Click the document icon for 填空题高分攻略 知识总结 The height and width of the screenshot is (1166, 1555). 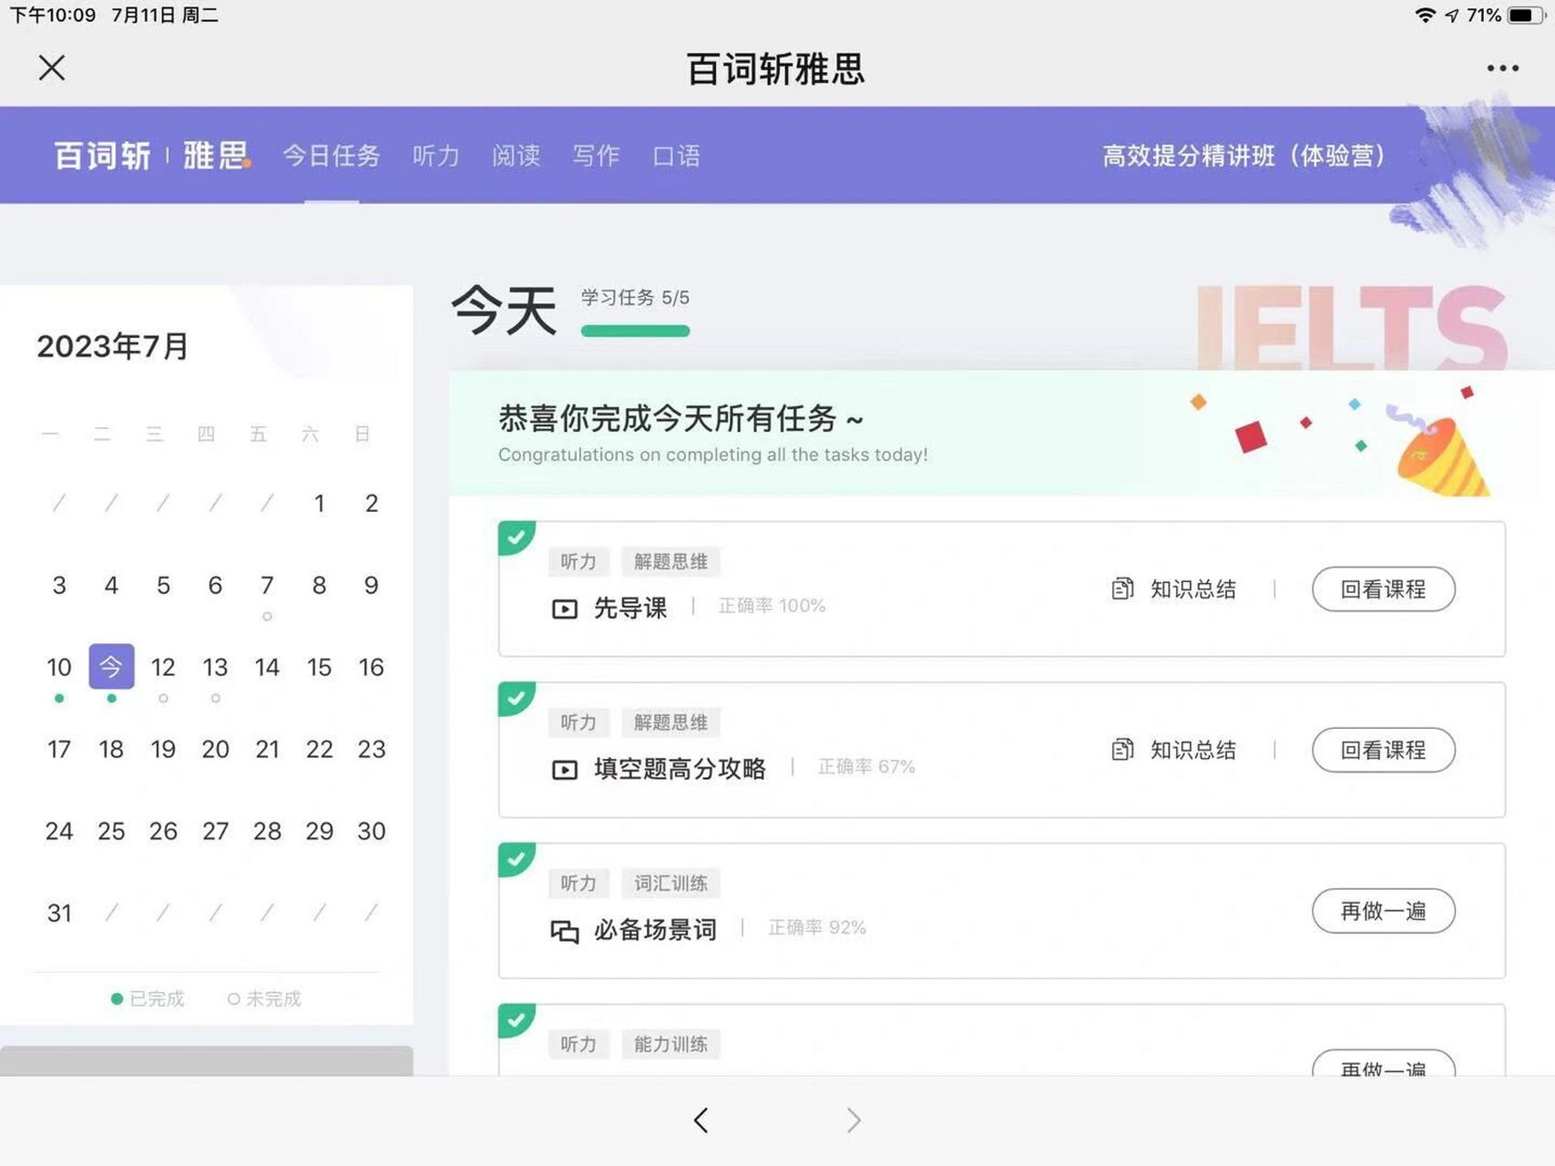point(1122,750)
